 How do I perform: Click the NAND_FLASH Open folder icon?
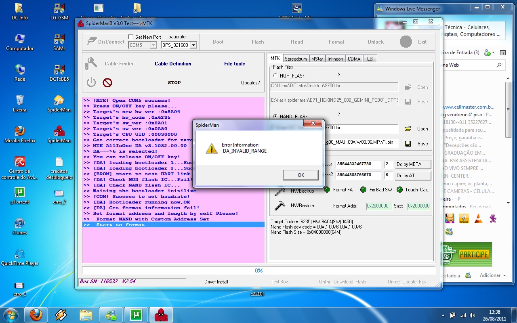tap(408, 129)
